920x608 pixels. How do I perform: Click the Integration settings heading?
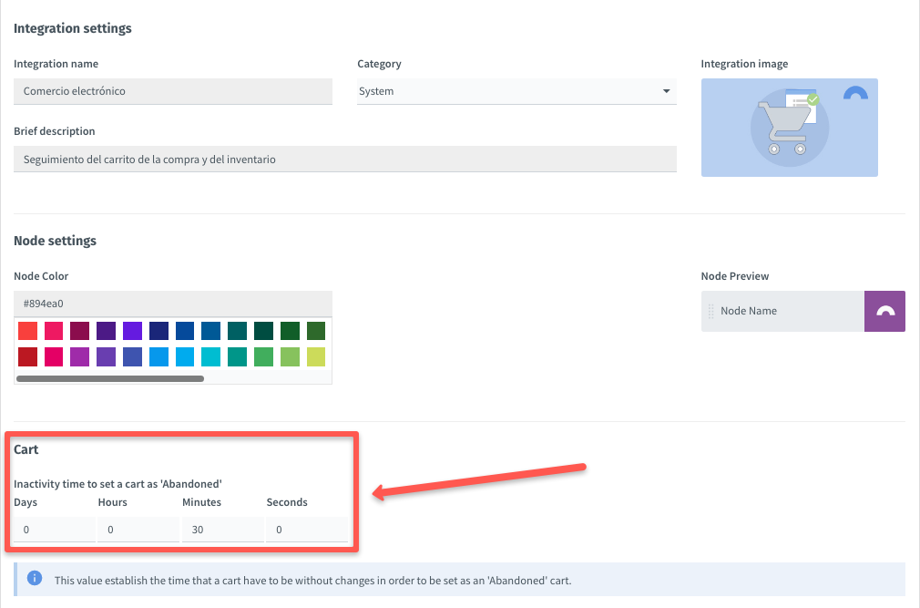tap(73, 28)
